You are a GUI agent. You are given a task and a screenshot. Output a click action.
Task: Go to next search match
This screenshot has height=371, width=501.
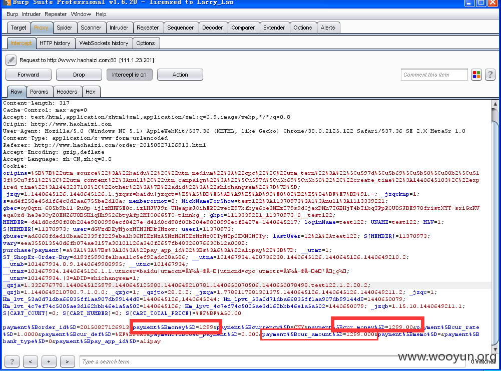tap(67, 361)
